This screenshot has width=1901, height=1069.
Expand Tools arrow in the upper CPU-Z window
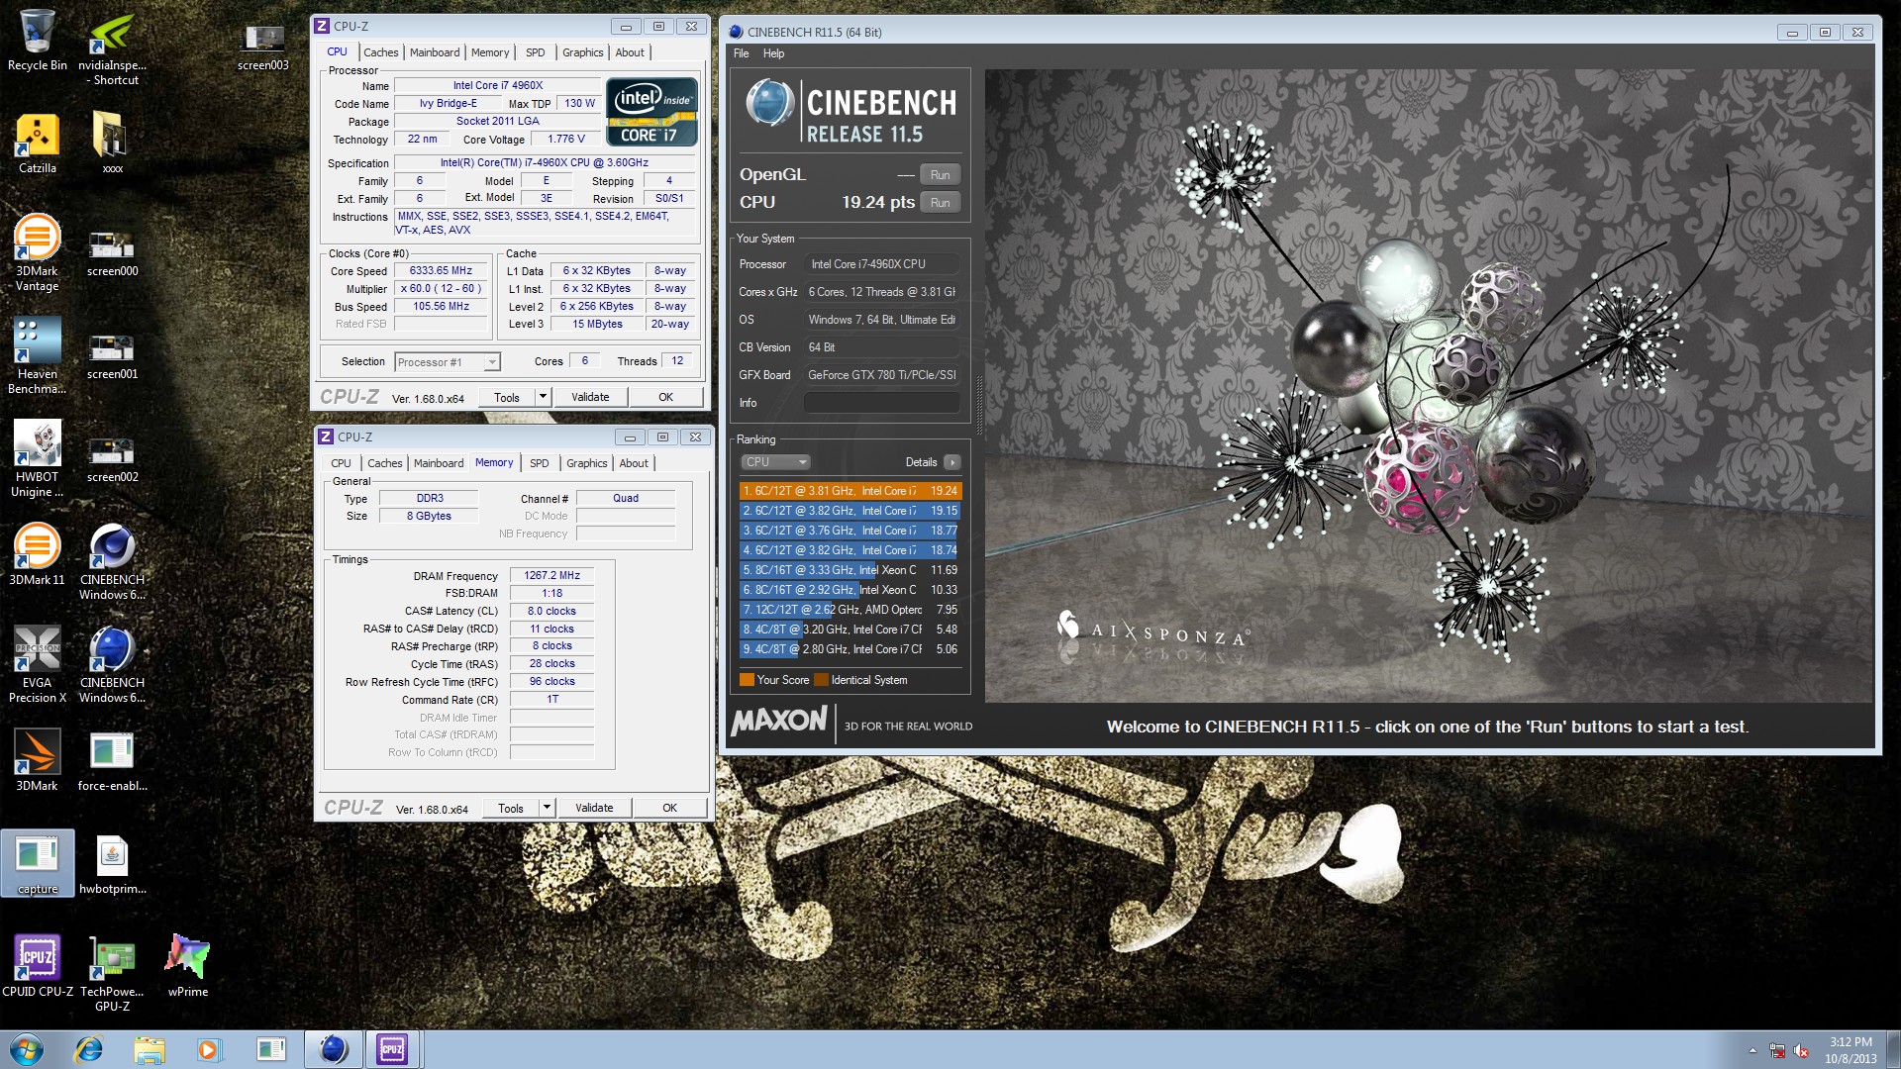tap(543, 397)
